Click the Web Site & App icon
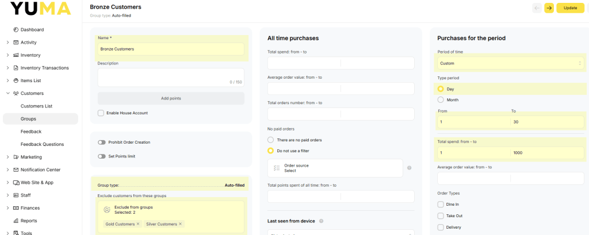The width and height of the screenshot is (589, 235). point(16,183)
